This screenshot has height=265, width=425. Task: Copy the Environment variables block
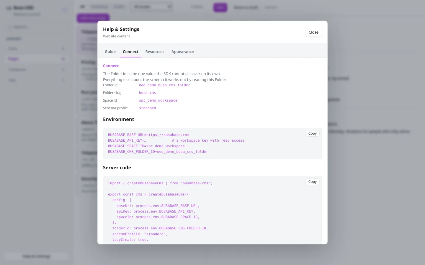312,133
